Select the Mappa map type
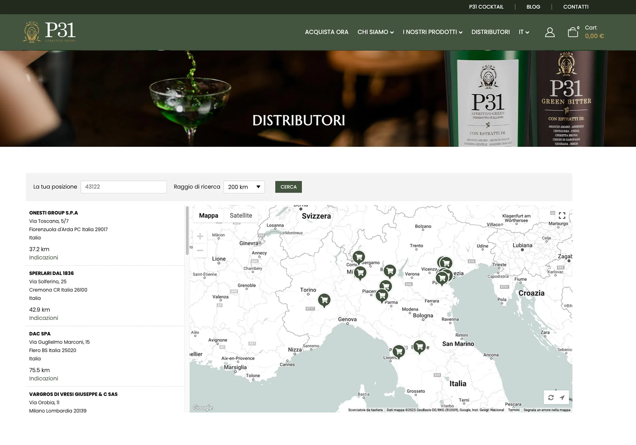Screen dimensions: 636x445 208,215
